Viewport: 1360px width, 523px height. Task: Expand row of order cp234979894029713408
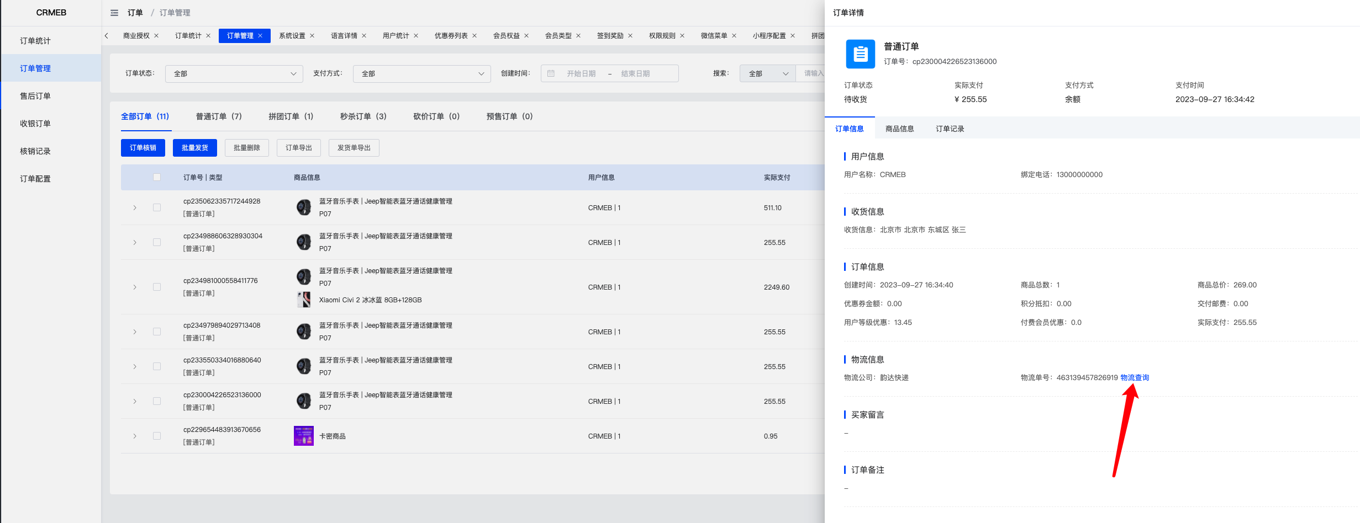point(135,332)
